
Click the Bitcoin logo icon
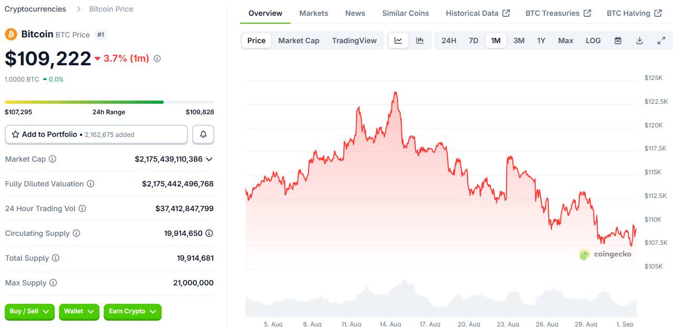pos(11,34)
